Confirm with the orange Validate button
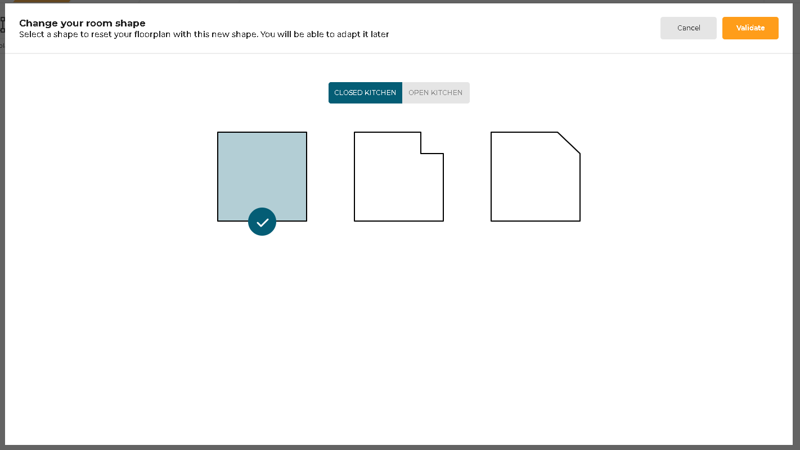The image size is (800, 450). tap(750, 28)
